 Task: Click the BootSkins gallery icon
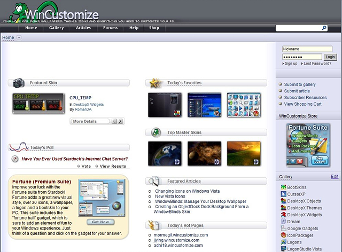click(283, 187)
